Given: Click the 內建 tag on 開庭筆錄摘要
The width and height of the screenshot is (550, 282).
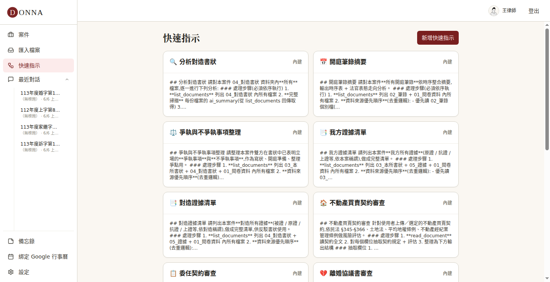Looking at the screenshot, I should [x=448, y=62].
